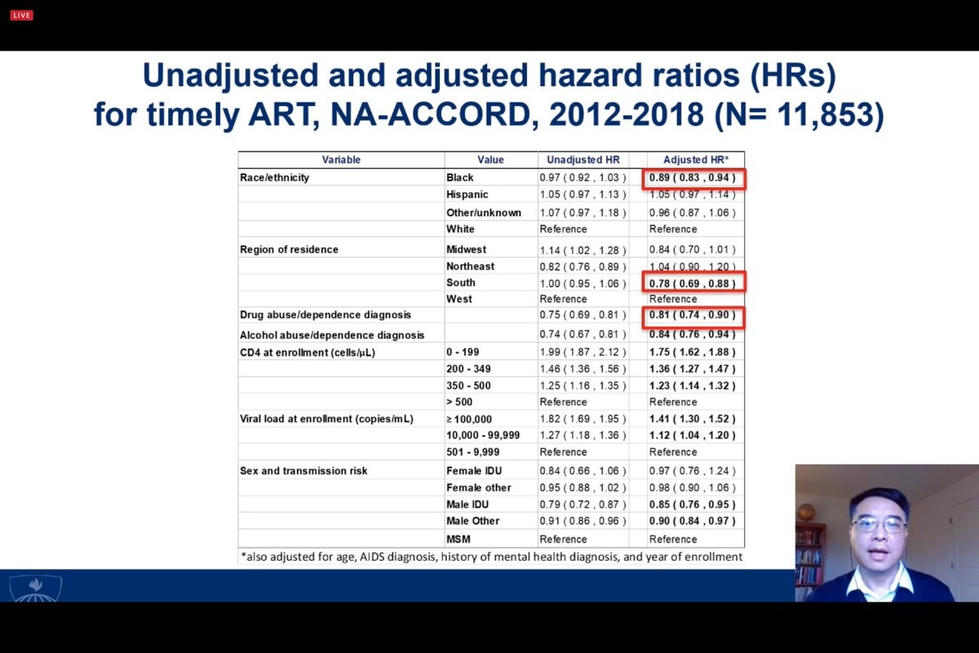The height and width of the screenshot is (653, 979).
Task: Click the '≥ 100,000' viral load category
Action: pos(469,419)
